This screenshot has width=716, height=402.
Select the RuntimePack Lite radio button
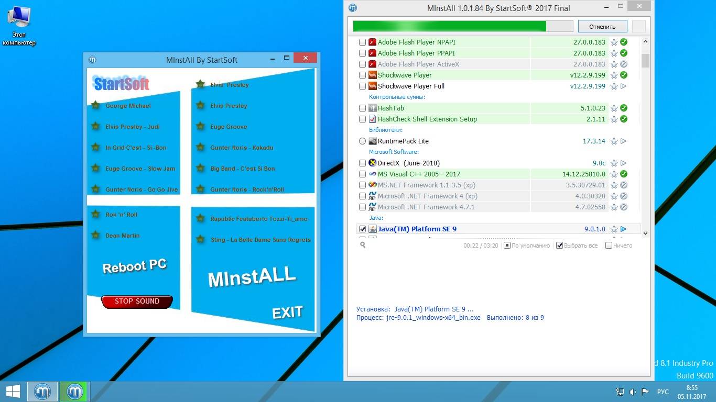tap(362, 141)
